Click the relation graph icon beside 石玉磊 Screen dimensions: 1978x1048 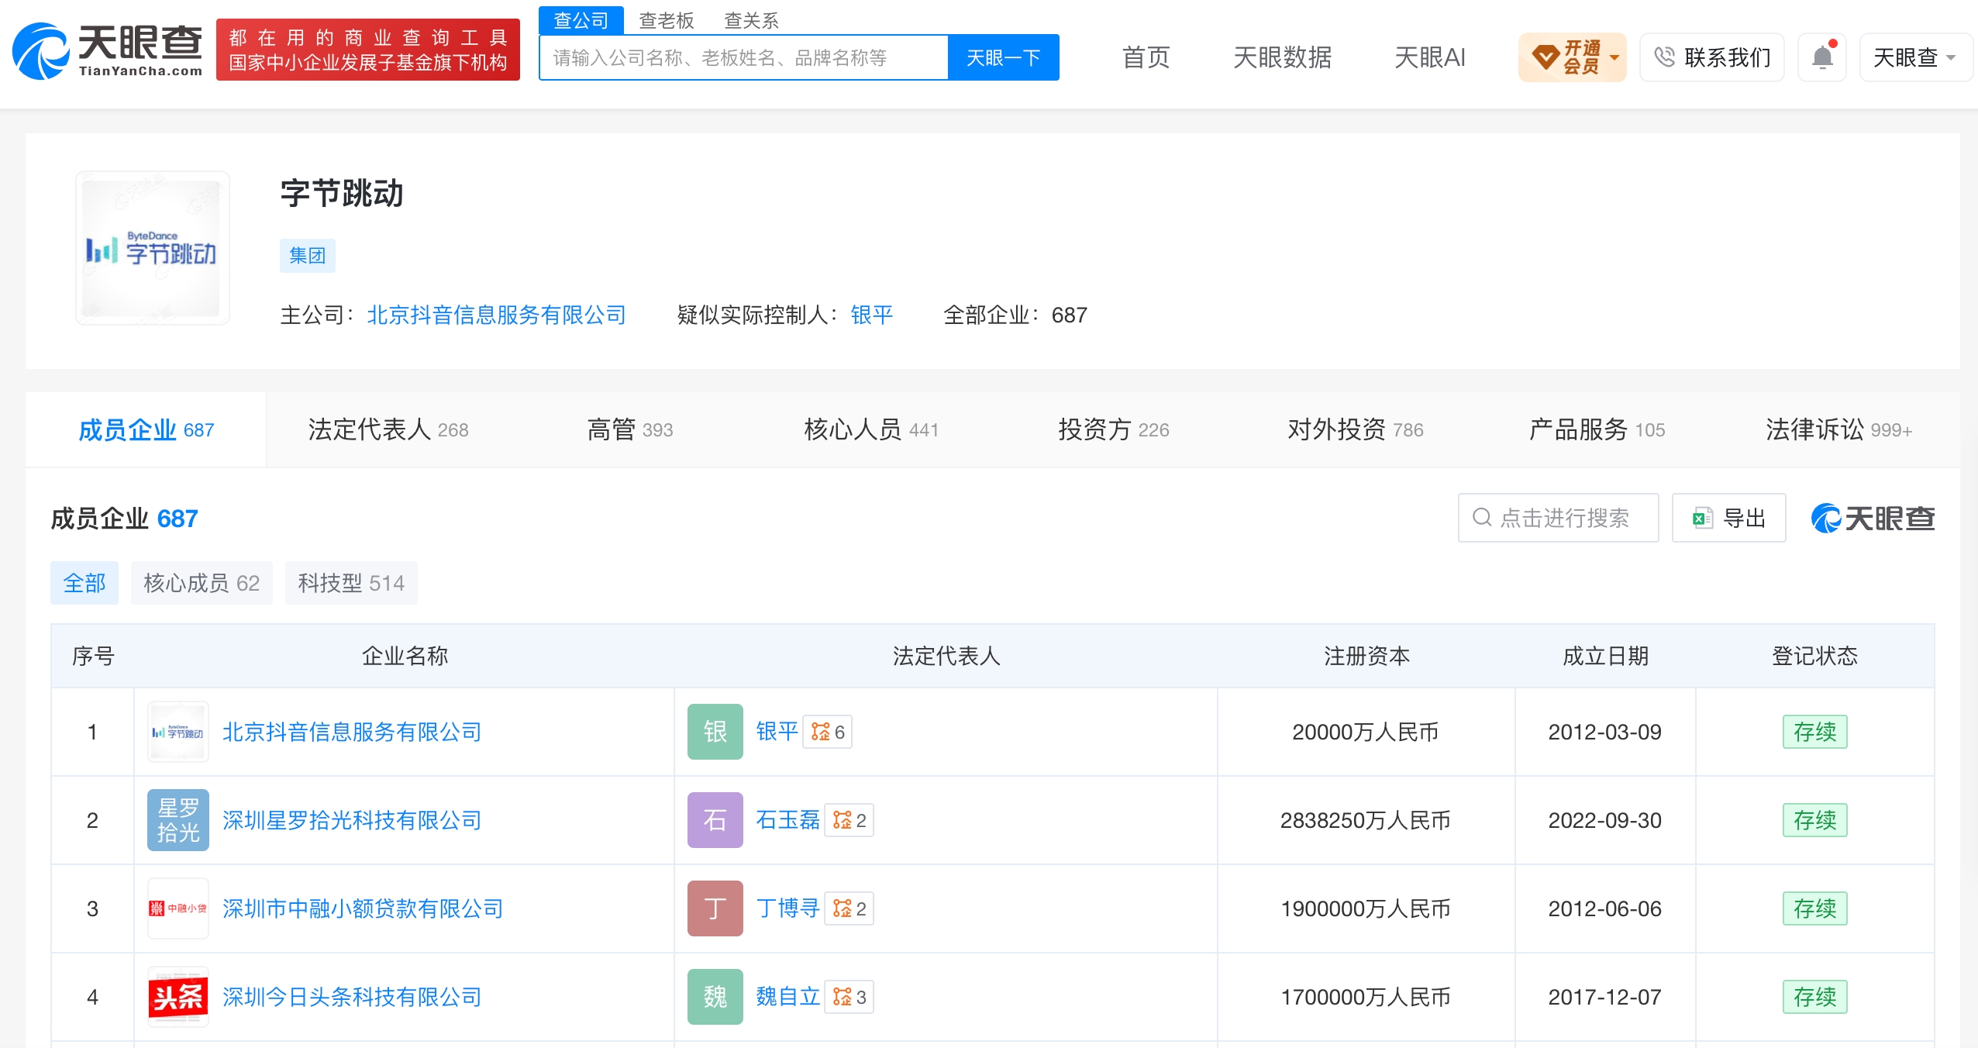point(842,820)
